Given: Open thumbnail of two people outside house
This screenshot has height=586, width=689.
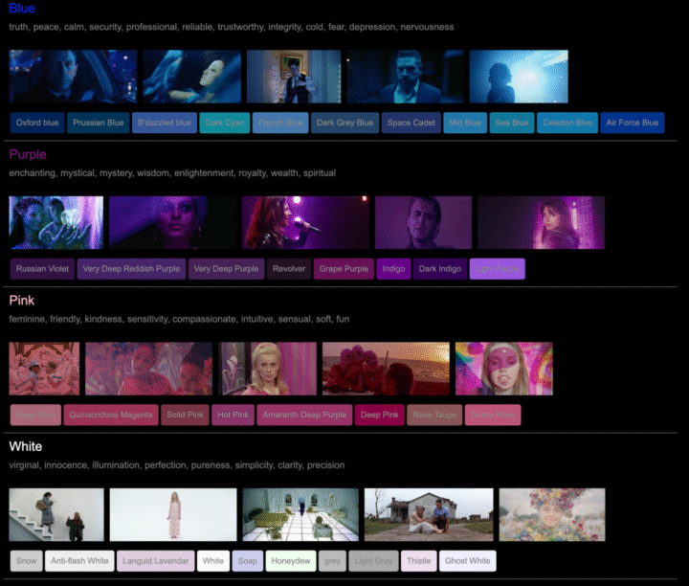Looking at the screenshot, I should [429, 514].
